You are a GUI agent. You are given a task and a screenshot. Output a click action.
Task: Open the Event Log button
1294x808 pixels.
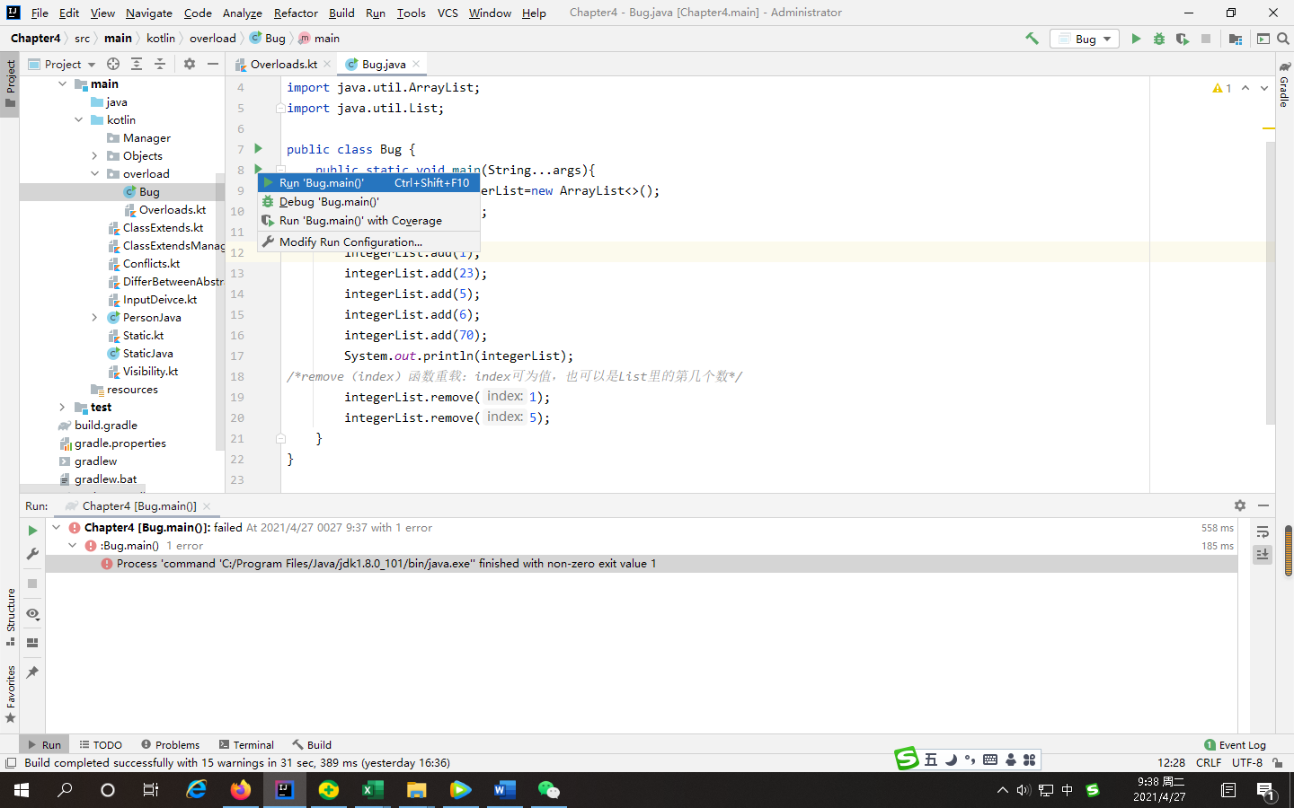coord(1235,745)
